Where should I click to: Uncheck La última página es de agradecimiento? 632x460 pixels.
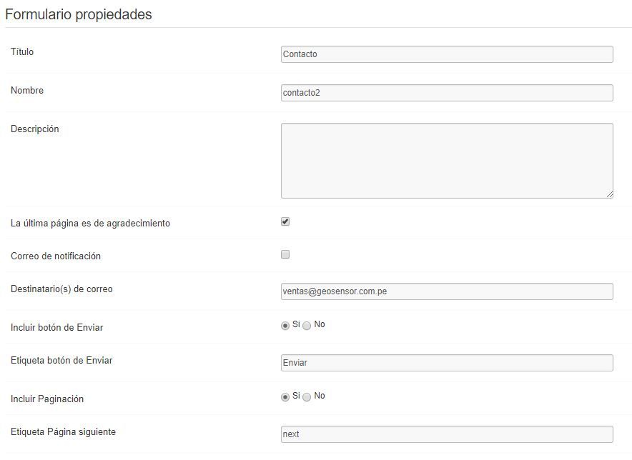pyautogui.click(x=285, y=222)
